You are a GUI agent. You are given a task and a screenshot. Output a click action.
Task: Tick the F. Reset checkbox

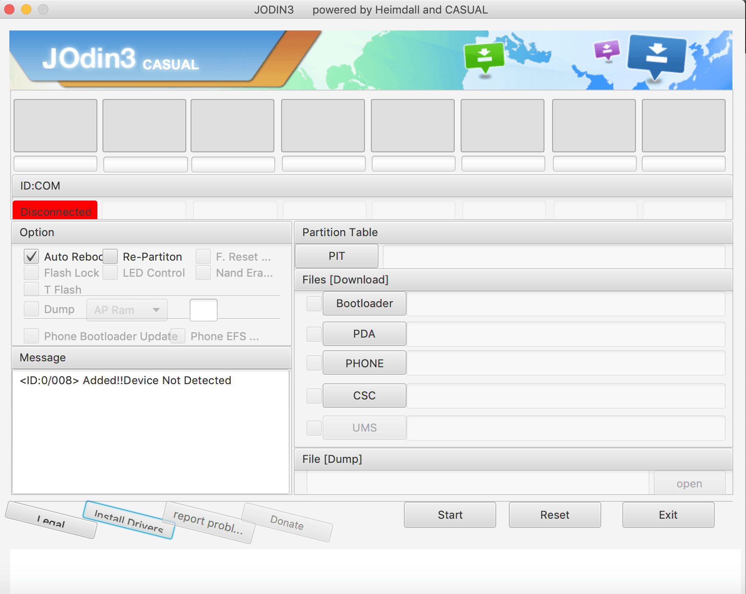[203, 256]
